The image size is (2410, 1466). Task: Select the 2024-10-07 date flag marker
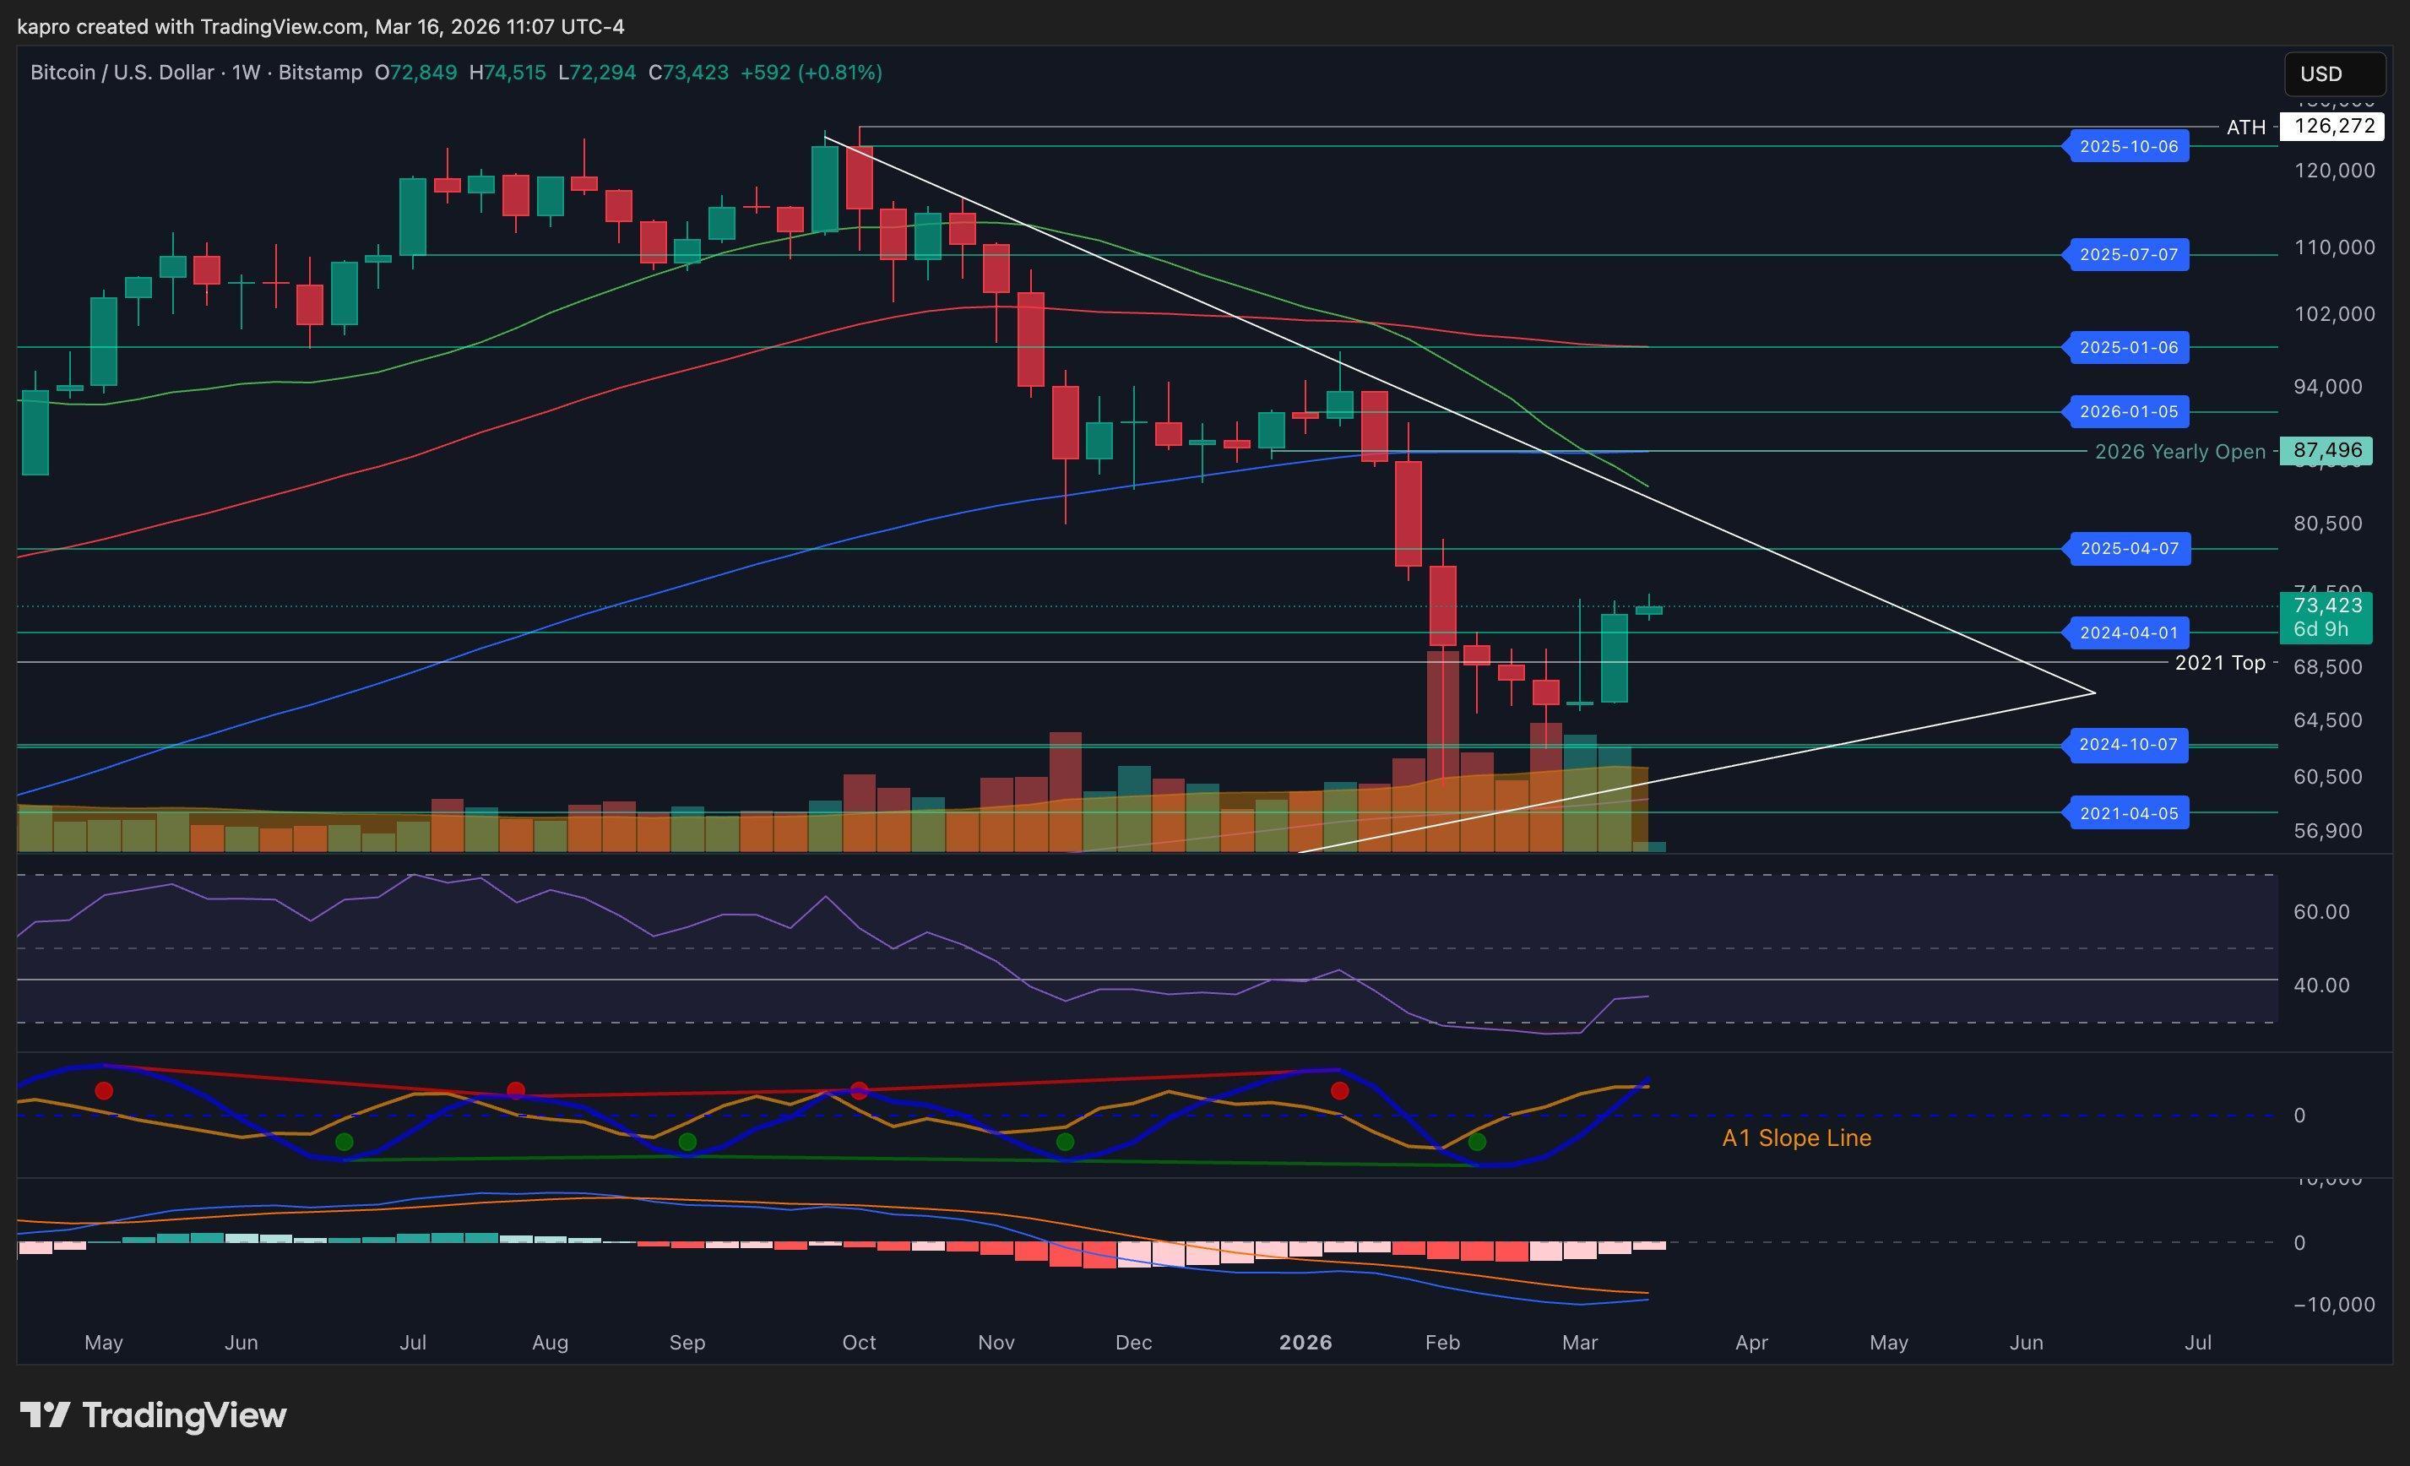pyautogui.click(x=2127, y=745)
